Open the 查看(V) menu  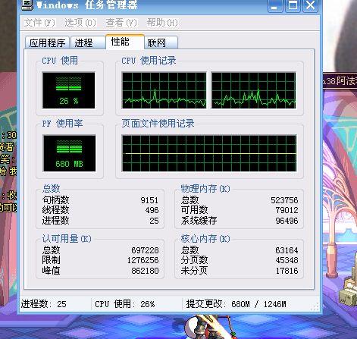point(121,23)
